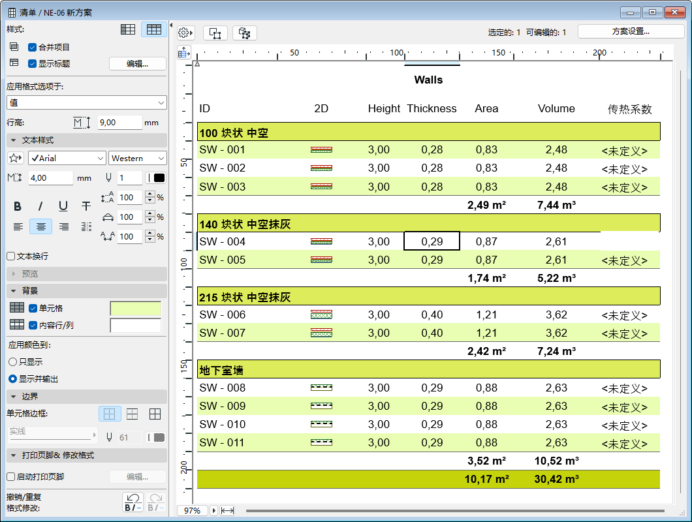The image size is (692, 522).
Task: Click the 行高 input field
Action: point(119,123)
